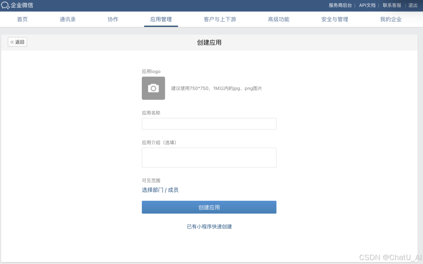
Task: Click the 可见范围 label
Action: click(151, 180)
